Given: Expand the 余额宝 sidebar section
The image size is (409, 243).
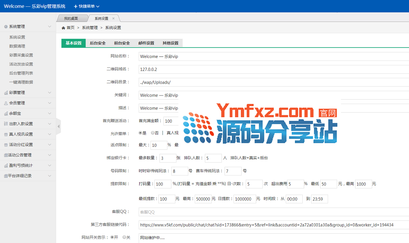Looking at the screenshot, I should [28, 113].
